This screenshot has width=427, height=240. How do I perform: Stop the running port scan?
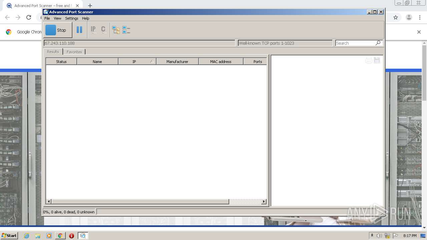(x=58, y=30)
